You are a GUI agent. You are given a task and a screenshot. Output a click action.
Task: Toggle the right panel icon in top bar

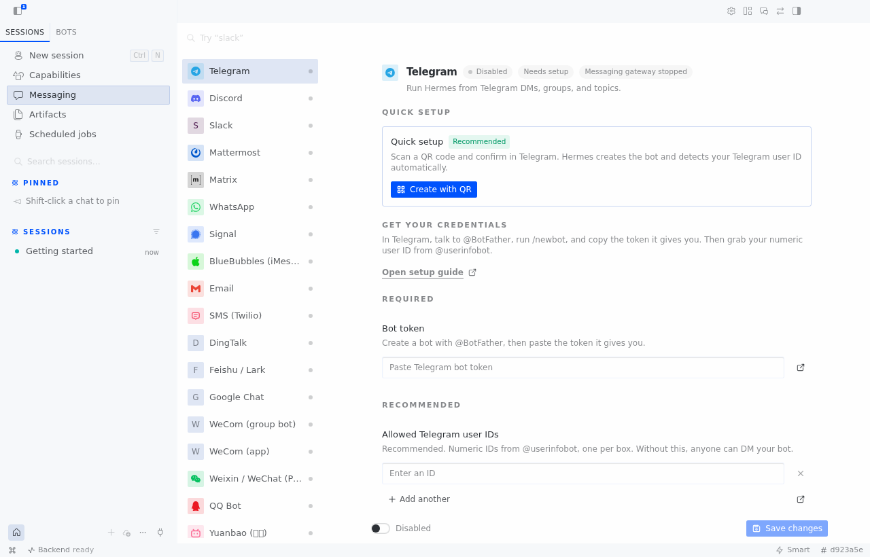[x=797, y=11]
